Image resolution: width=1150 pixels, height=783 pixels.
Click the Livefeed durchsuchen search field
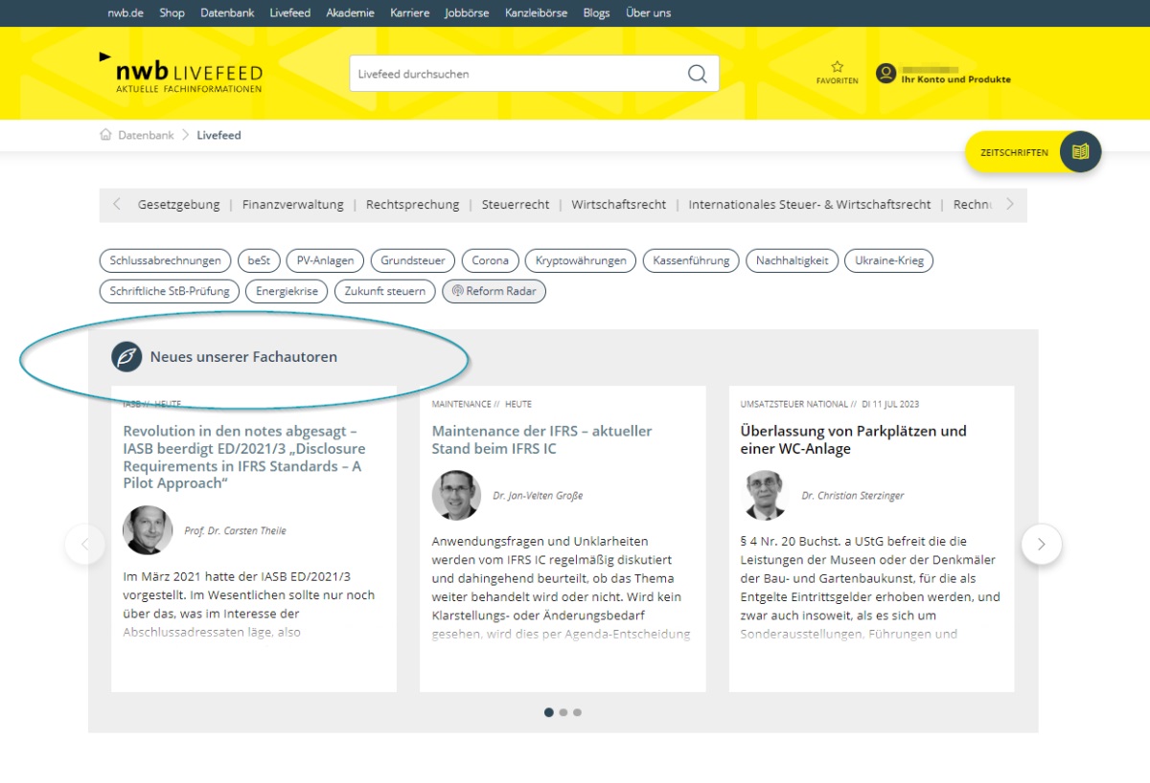pyautogui.click(x=517, y=75)
